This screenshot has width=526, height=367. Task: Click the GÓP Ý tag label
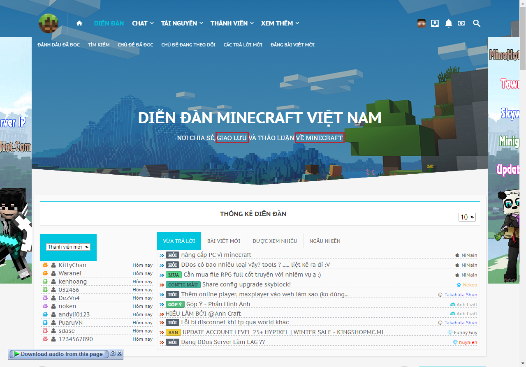coord(175,305)
